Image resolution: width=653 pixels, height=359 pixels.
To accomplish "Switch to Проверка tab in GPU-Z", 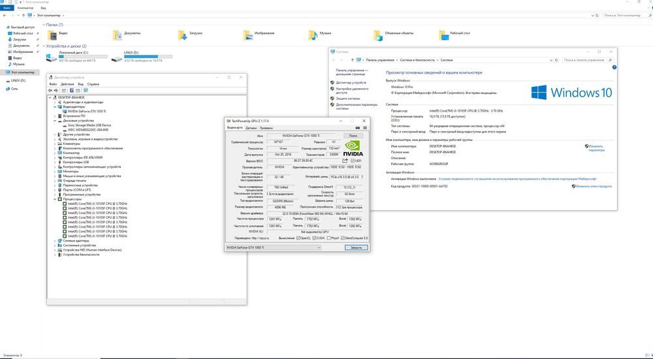I will click(x=266, y=128).
